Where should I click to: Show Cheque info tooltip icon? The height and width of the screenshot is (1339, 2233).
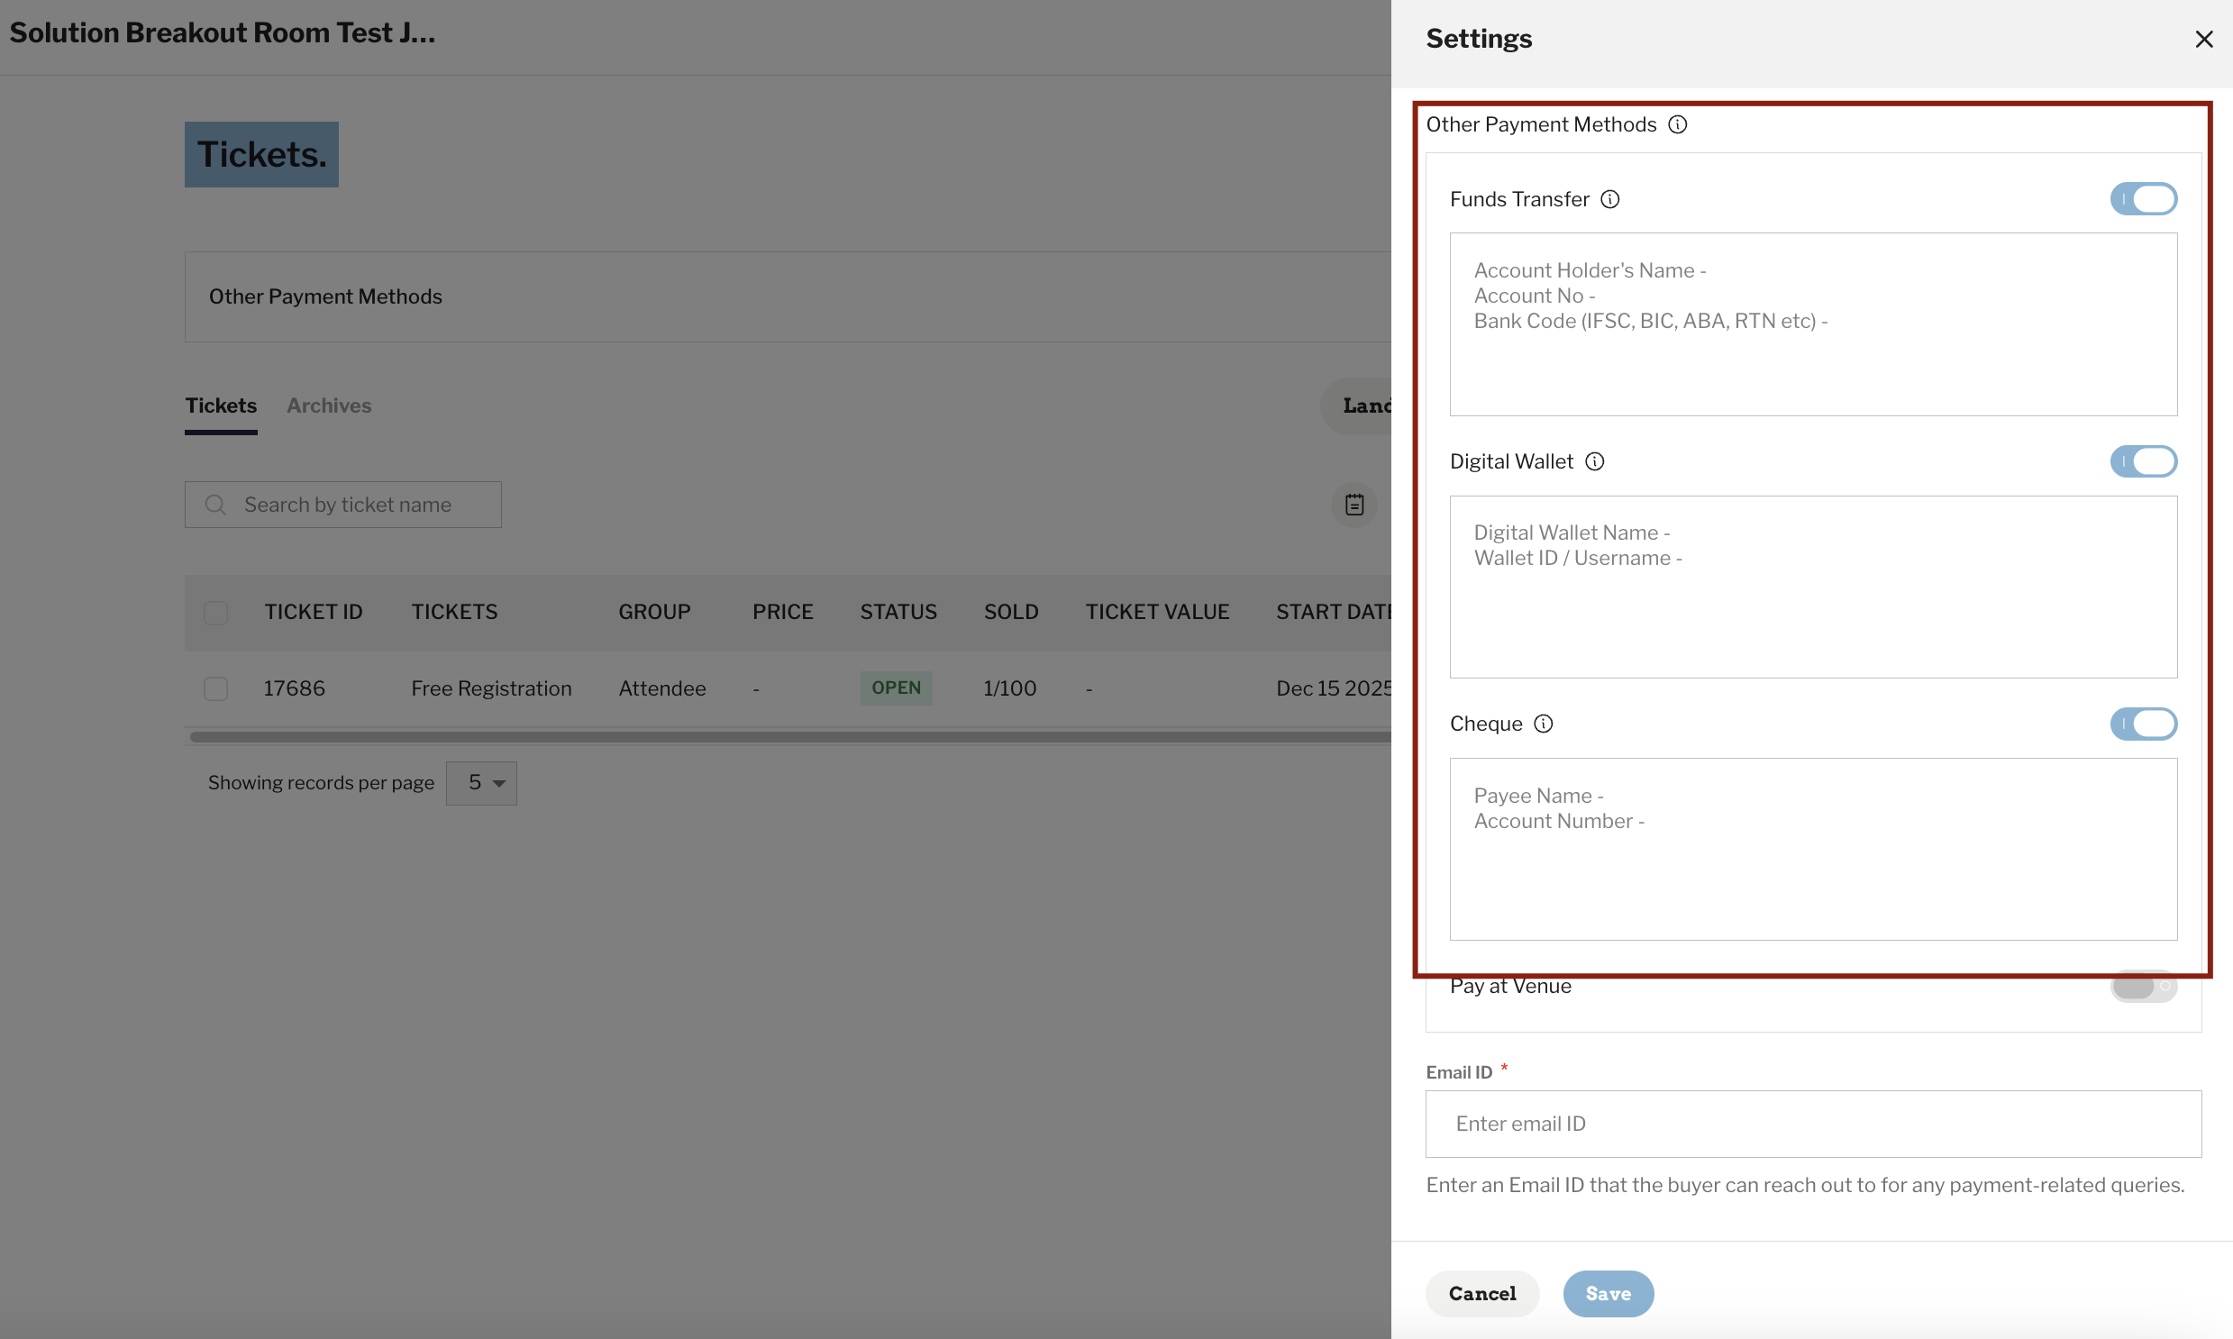(x=1544, y=724)
